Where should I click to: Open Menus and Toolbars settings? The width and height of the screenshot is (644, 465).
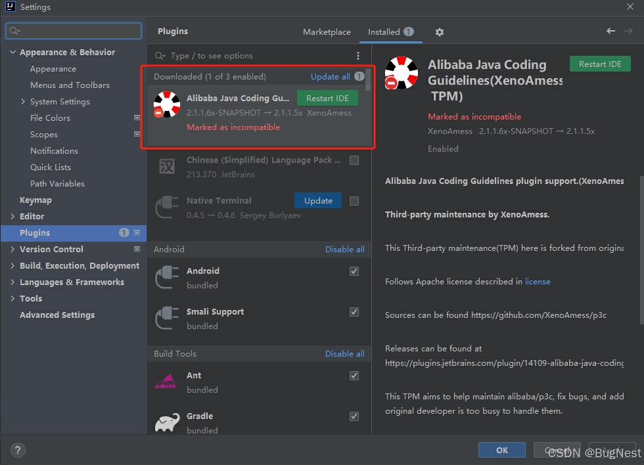(x=70, y=85)
